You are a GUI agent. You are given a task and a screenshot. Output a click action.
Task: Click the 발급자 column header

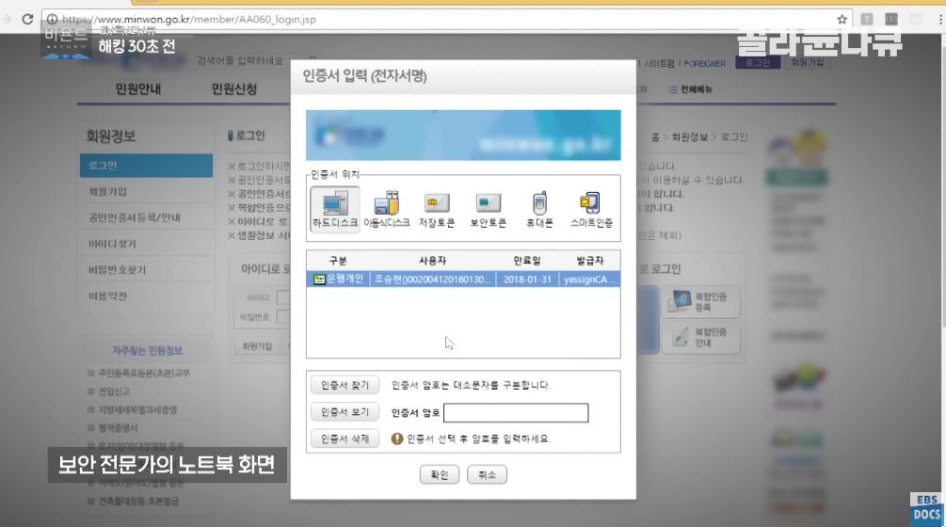click(589, 261)
